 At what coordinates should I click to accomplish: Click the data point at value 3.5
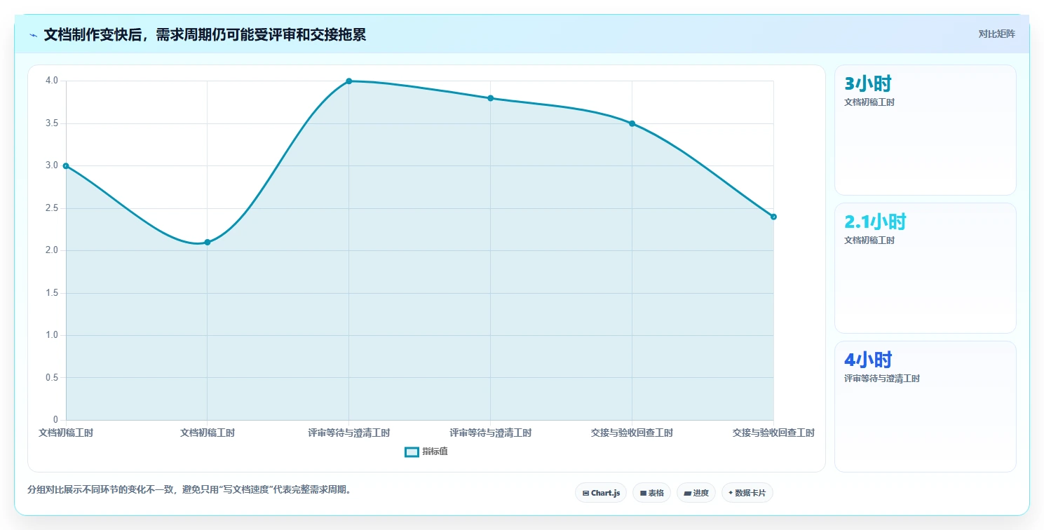632,123
